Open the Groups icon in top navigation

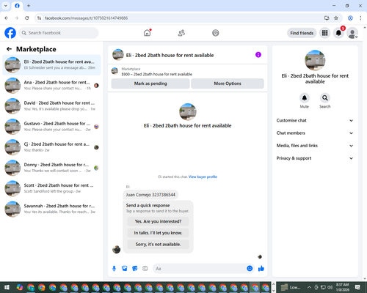(x=216, y=33)
